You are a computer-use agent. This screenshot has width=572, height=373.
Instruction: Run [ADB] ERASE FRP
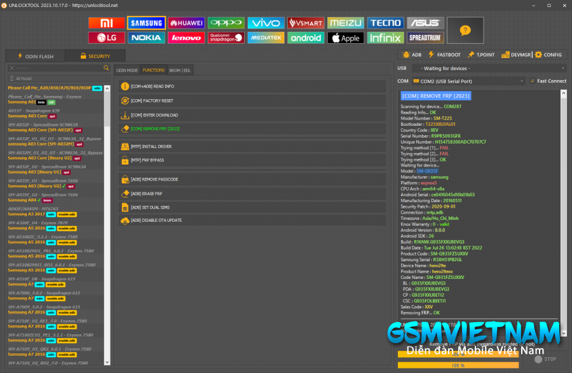pos(252,194)
